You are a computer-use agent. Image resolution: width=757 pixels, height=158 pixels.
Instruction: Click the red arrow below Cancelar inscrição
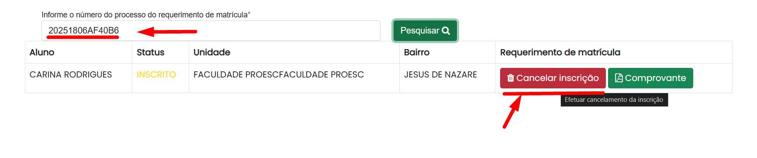(512, 111)
